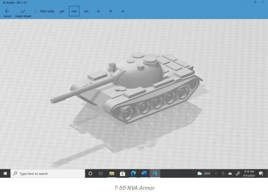This screenshot has width=268, height=195.
Task: Set file units to inches
Action: (98, 11)
